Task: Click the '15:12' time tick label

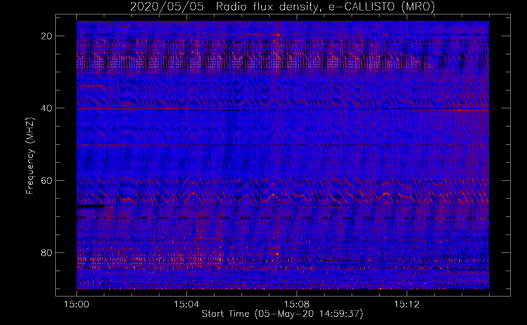Action: click(x=407, y=305)
